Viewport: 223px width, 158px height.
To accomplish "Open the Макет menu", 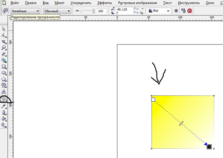I will click(x=59, y=3).
